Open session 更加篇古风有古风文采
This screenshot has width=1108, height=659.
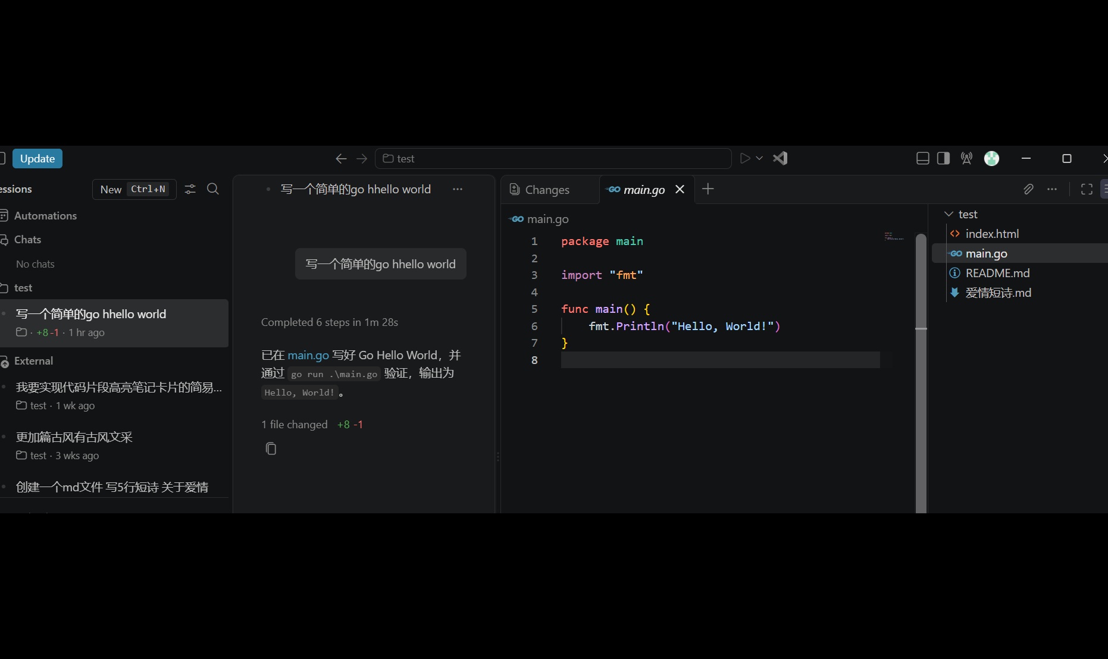tap(114, 446)
